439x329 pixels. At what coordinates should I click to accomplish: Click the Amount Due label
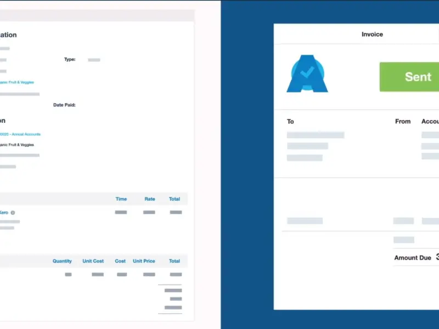413,258
